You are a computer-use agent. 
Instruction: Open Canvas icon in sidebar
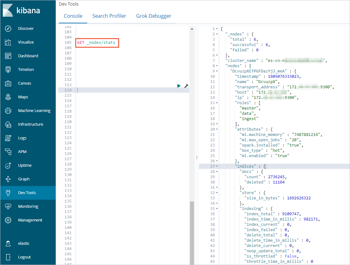coord(8,83)
